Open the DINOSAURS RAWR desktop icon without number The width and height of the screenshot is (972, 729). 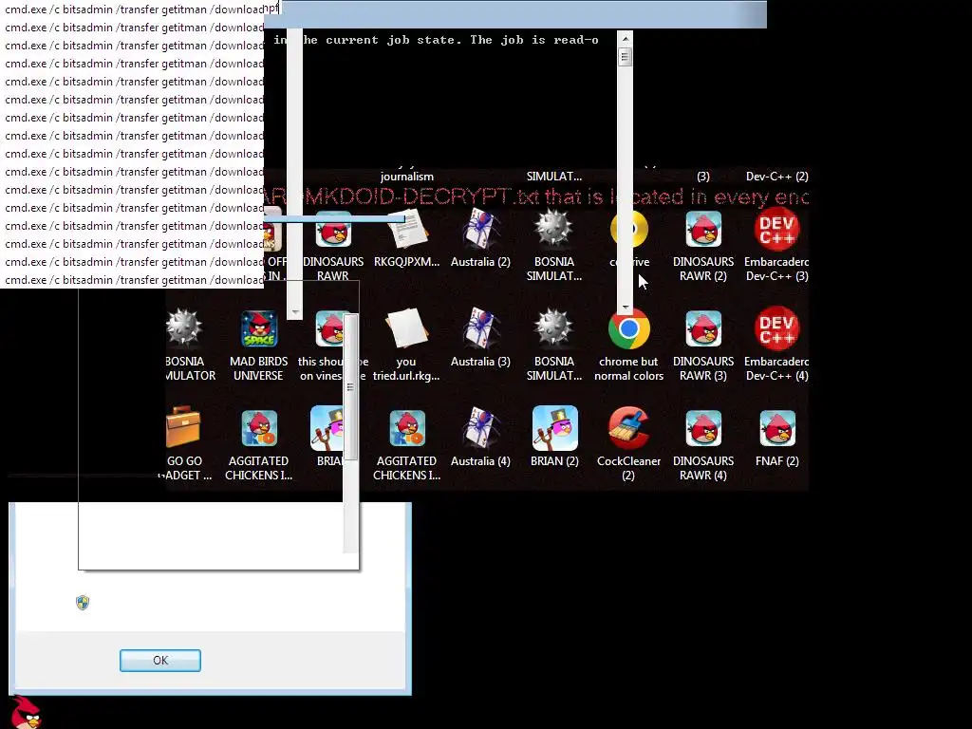(x=333, y=231)
